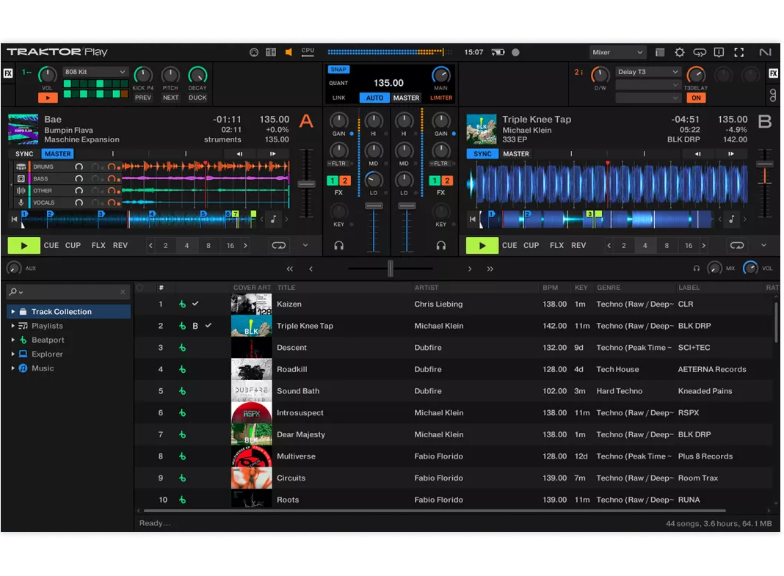
Task: Select Track Collection in the browser sidebar
Action: tap(54, 311)
